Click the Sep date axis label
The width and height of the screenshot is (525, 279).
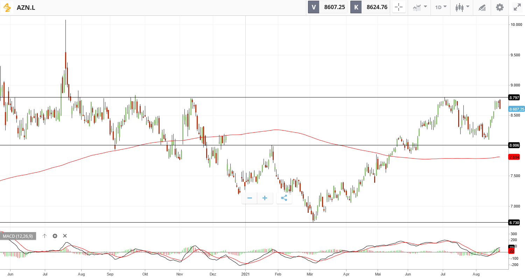110,275
